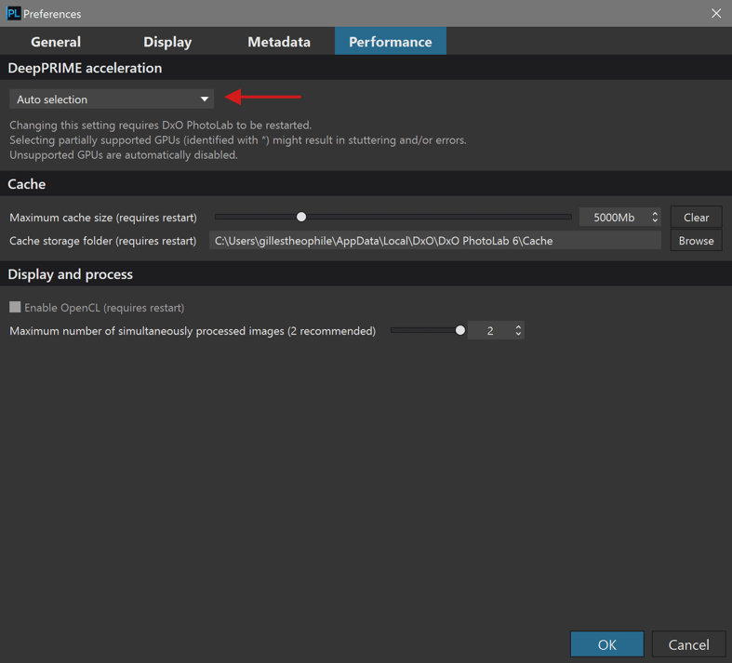Decrease simultaneously processed images with down arrow
The image size is (732, 663).
point(518,335)
